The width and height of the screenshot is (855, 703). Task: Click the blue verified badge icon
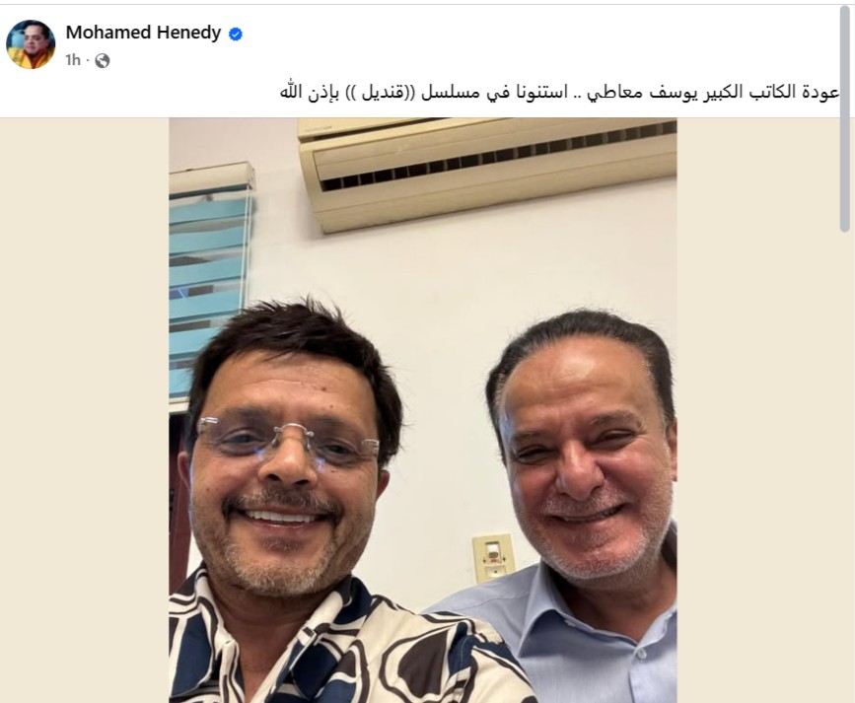coord(236,34)
